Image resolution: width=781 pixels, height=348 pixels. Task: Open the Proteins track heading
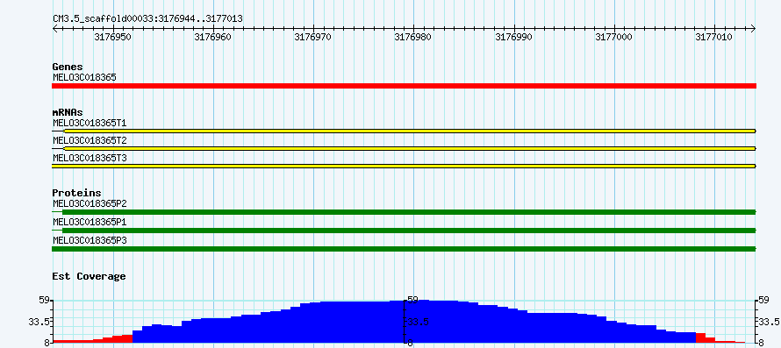click(x=76, y=193)
